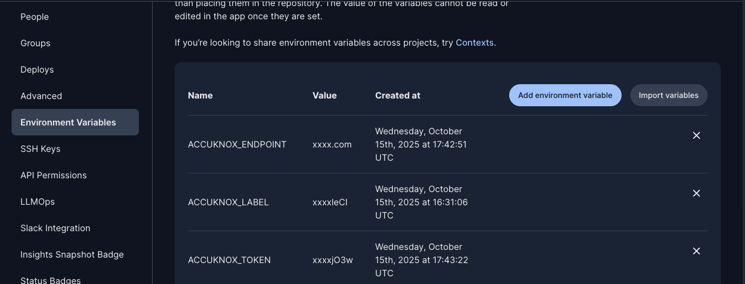Delete the ACCUKNOX_TOKEN variable
The height and width of the screenshot is (284, 745).
tap(697, 251)
